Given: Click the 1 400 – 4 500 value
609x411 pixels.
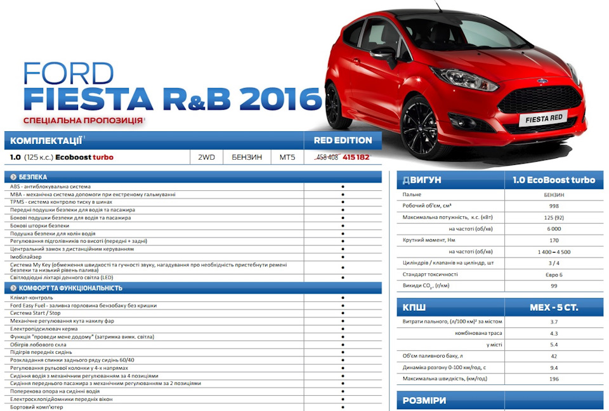Looking at the screenshot, I should (554, 252).
